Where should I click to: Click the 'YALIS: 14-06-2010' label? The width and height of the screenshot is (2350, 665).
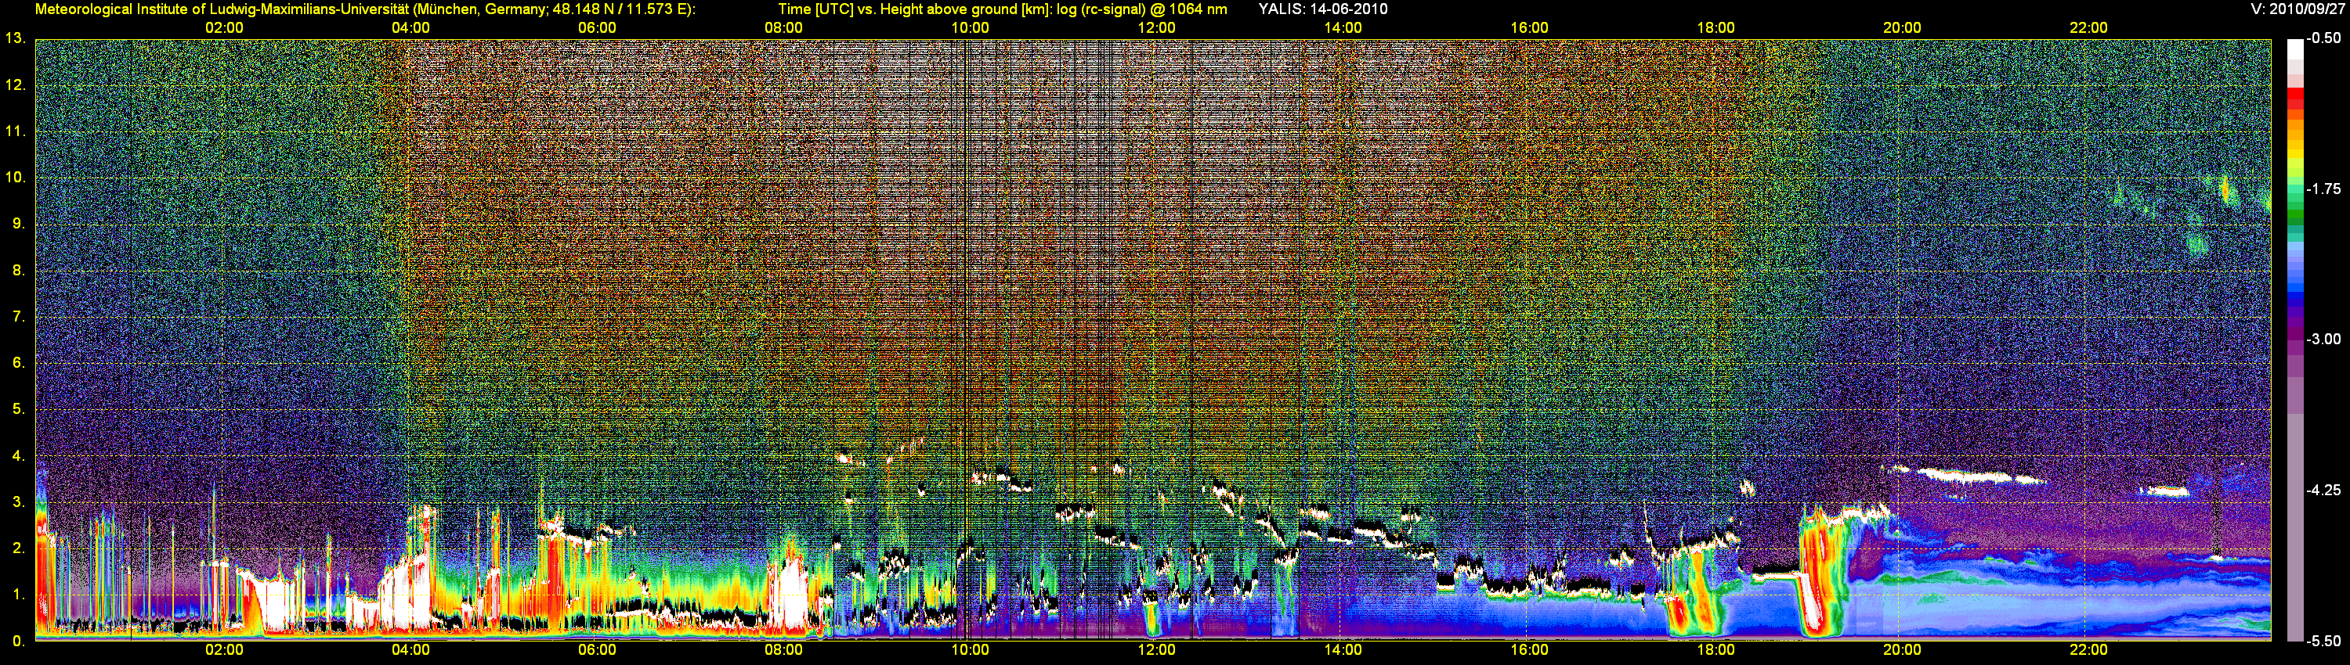pyautogui.click(x=1323, y=9)
